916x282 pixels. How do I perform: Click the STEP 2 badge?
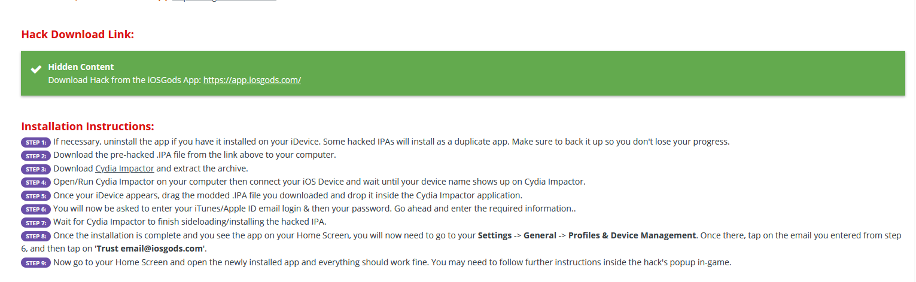[x=36, y=156]
